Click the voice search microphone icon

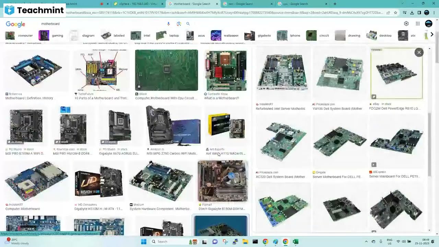(168, 24)
